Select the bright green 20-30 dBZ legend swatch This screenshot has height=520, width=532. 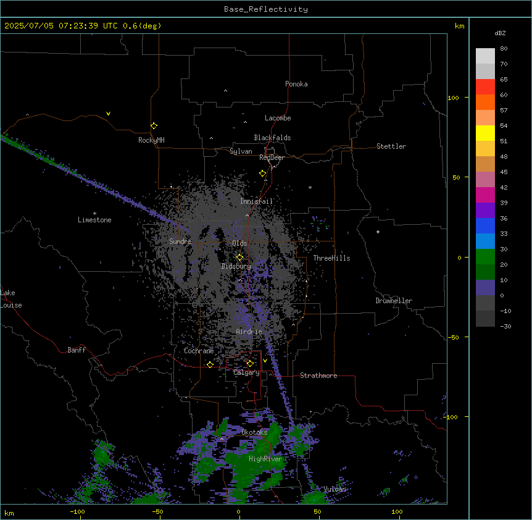[x=485, y=257]
